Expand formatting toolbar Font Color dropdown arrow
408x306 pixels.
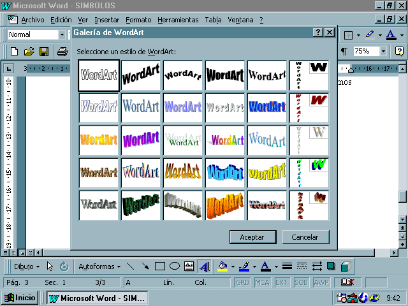point(402,35)
